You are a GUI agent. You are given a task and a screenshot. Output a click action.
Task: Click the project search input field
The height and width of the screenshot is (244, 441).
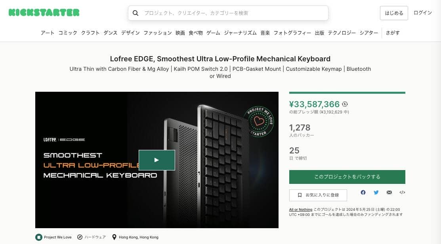228,13
